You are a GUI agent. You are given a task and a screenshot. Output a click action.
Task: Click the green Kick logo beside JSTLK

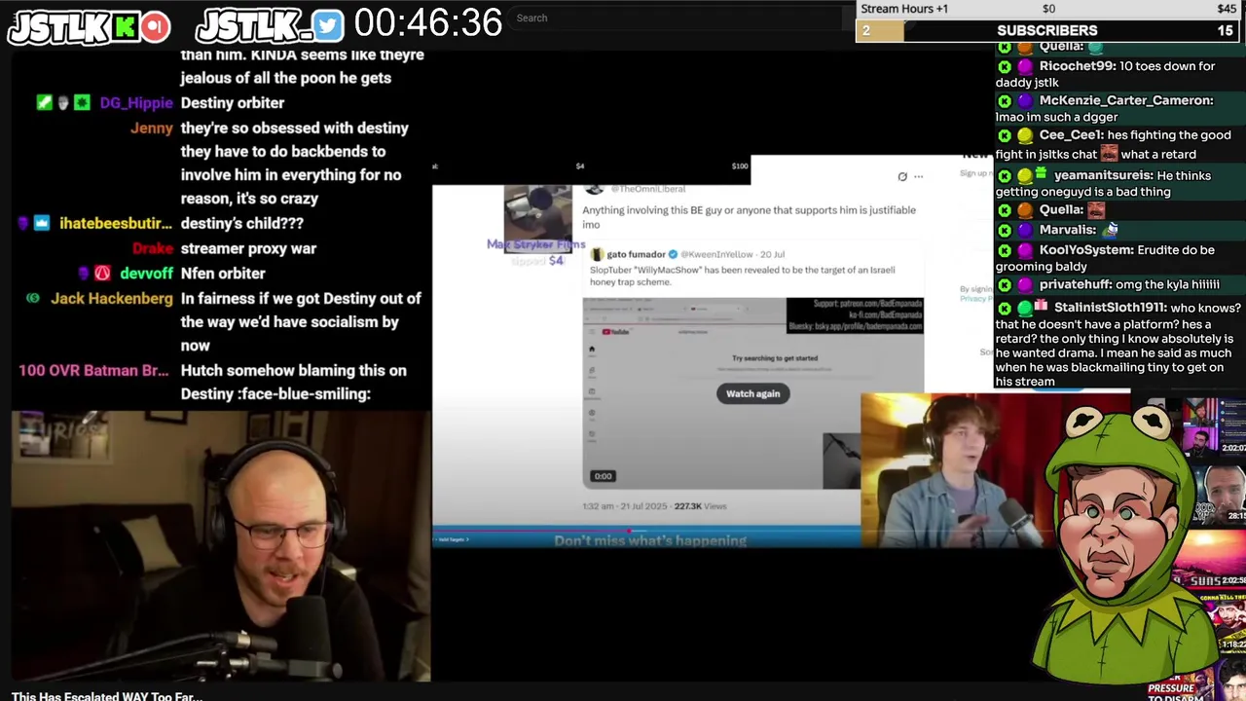click(x=126, y=26)
